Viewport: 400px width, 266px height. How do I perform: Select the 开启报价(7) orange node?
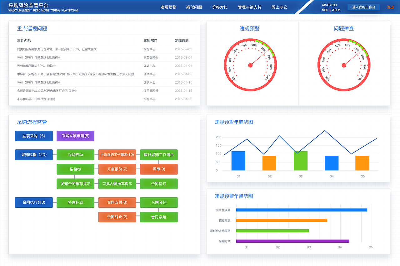pyautogui.click(x=117, y=169)
